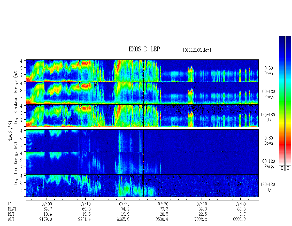Click the ALT row label
Image resolution: width=292 pixels, height=226 pixels.
(x=11, y=220)
